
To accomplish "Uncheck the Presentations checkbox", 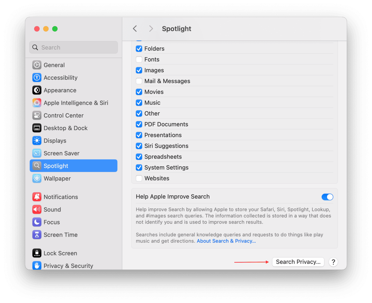I will point(139,135).
